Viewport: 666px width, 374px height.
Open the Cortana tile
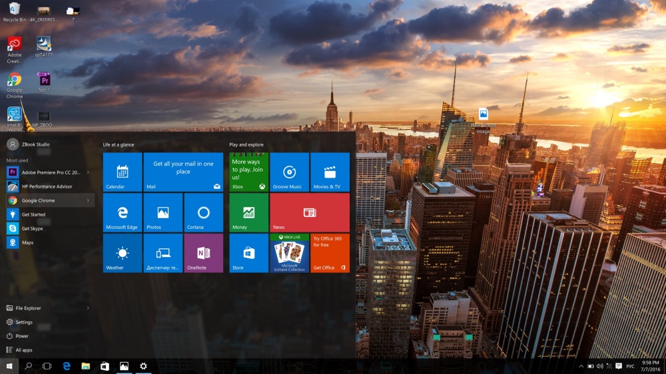[203, 213]
